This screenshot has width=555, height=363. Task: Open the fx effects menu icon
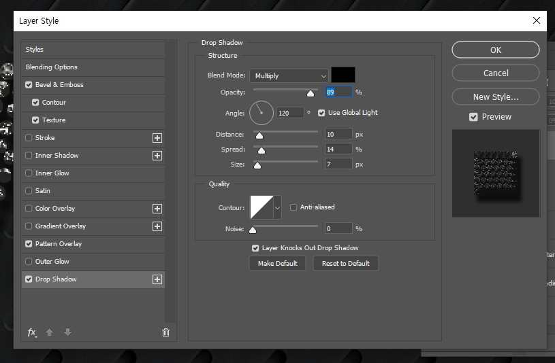32,332
